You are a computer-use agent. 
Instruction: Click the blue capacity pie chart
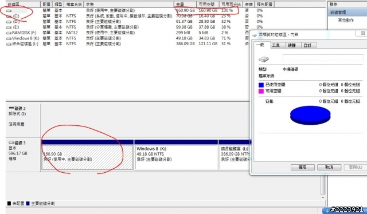pyautogui.click(x=310, y=116)
